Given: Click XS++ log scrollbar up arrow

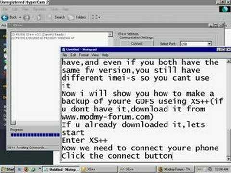Looking at the screenshot, I should pos(110,34).
